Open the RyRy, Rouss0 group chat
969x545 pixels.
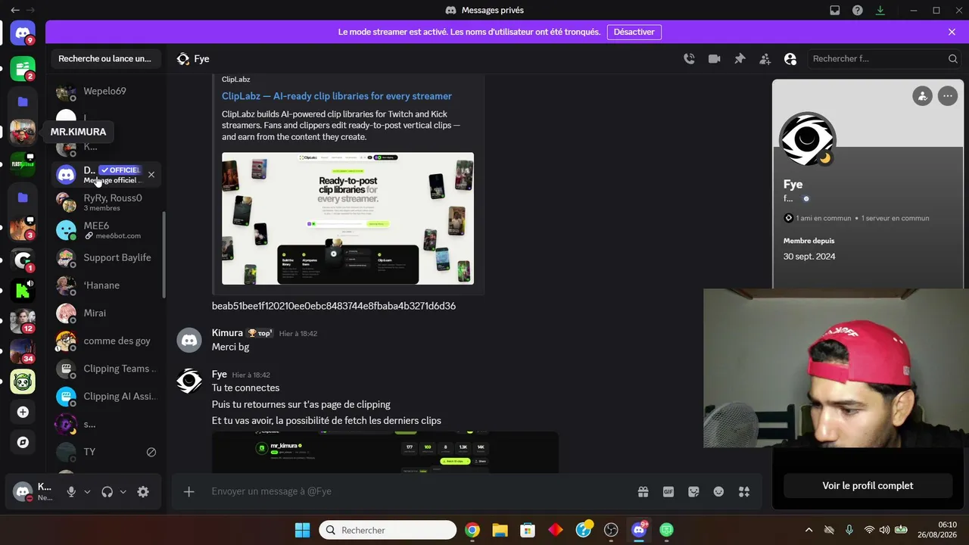106,202
